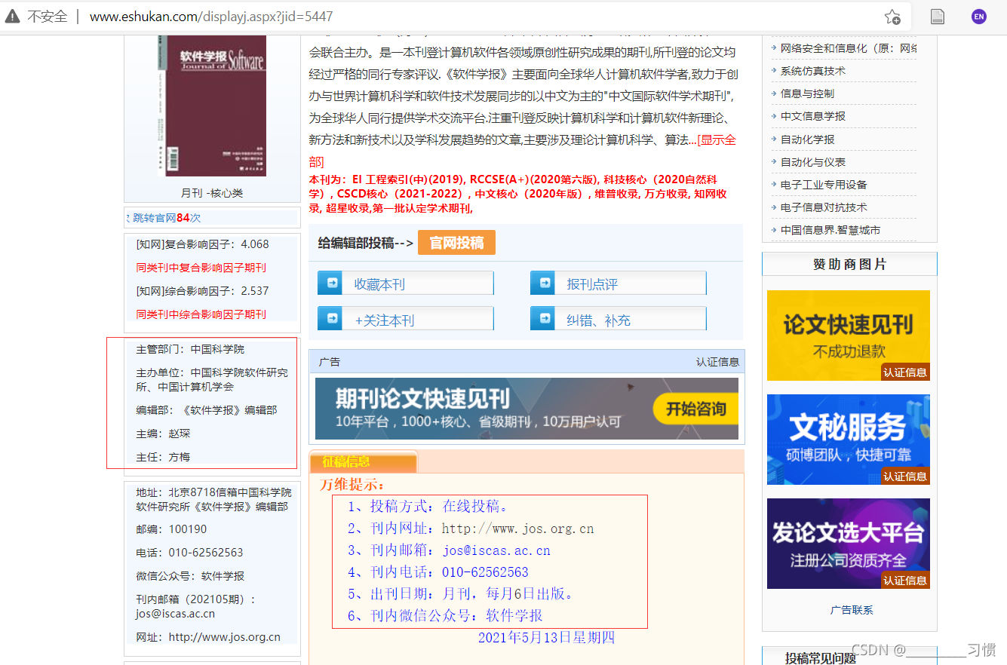Click the 报刊点评 button

coord(619,283)
